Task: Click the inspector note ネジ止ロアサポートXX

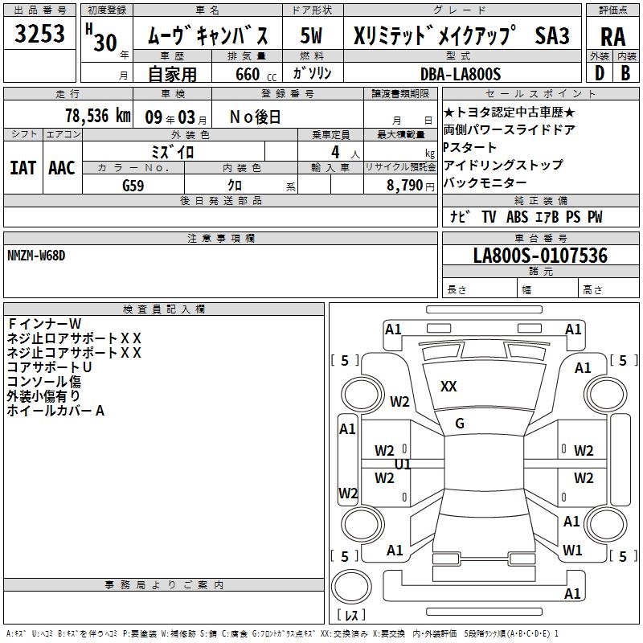Action: click(x=74, y=338)
